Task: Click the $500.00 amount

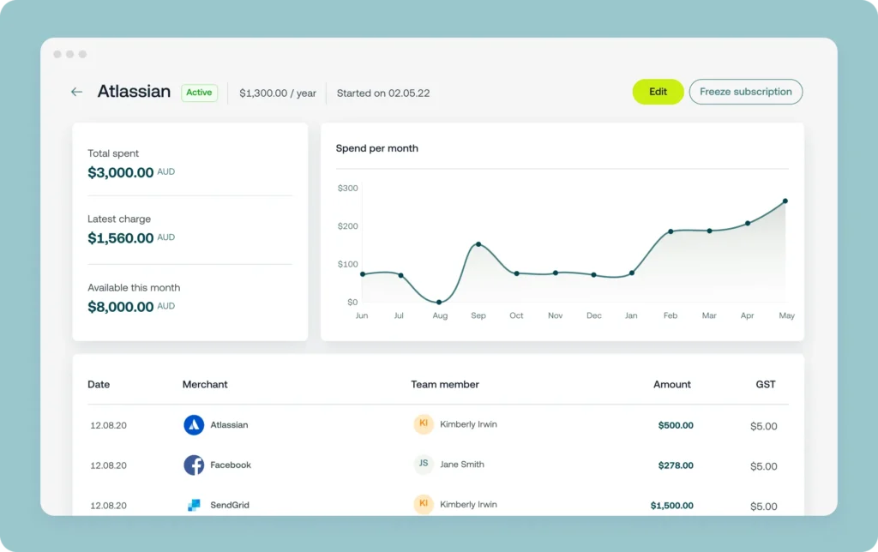Action: (x=676, y=425)
